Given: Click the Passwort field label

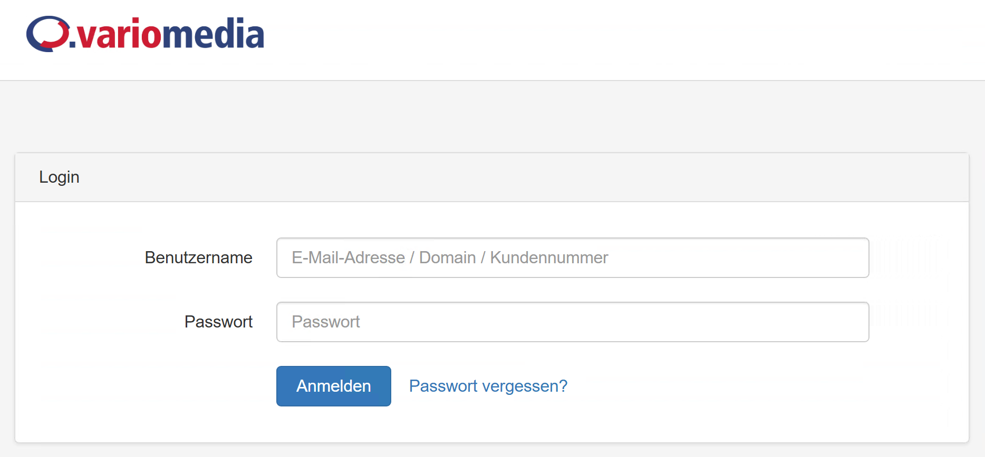Looking at the screenshot, I should 219,322.
